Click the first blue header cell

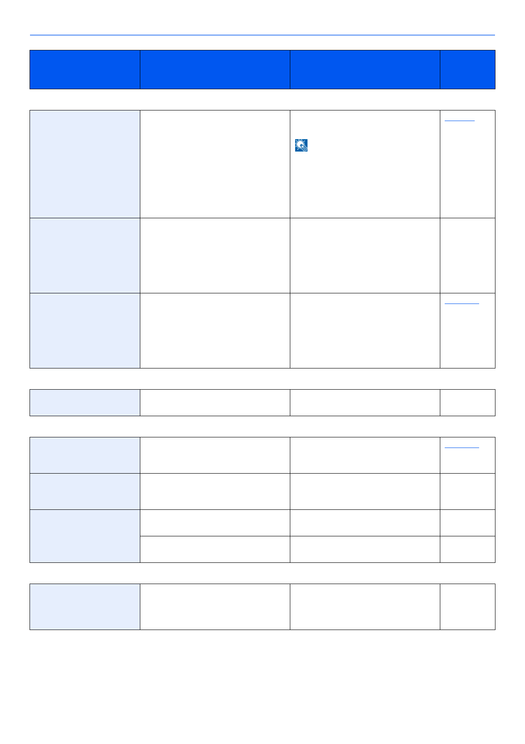click(85, 69)
